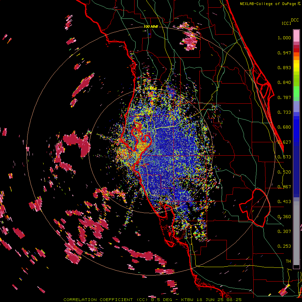The height and width of the screenshot is (302, 302).
Task: Click the DCC heading above the color bar
Action: click(295, 20)
